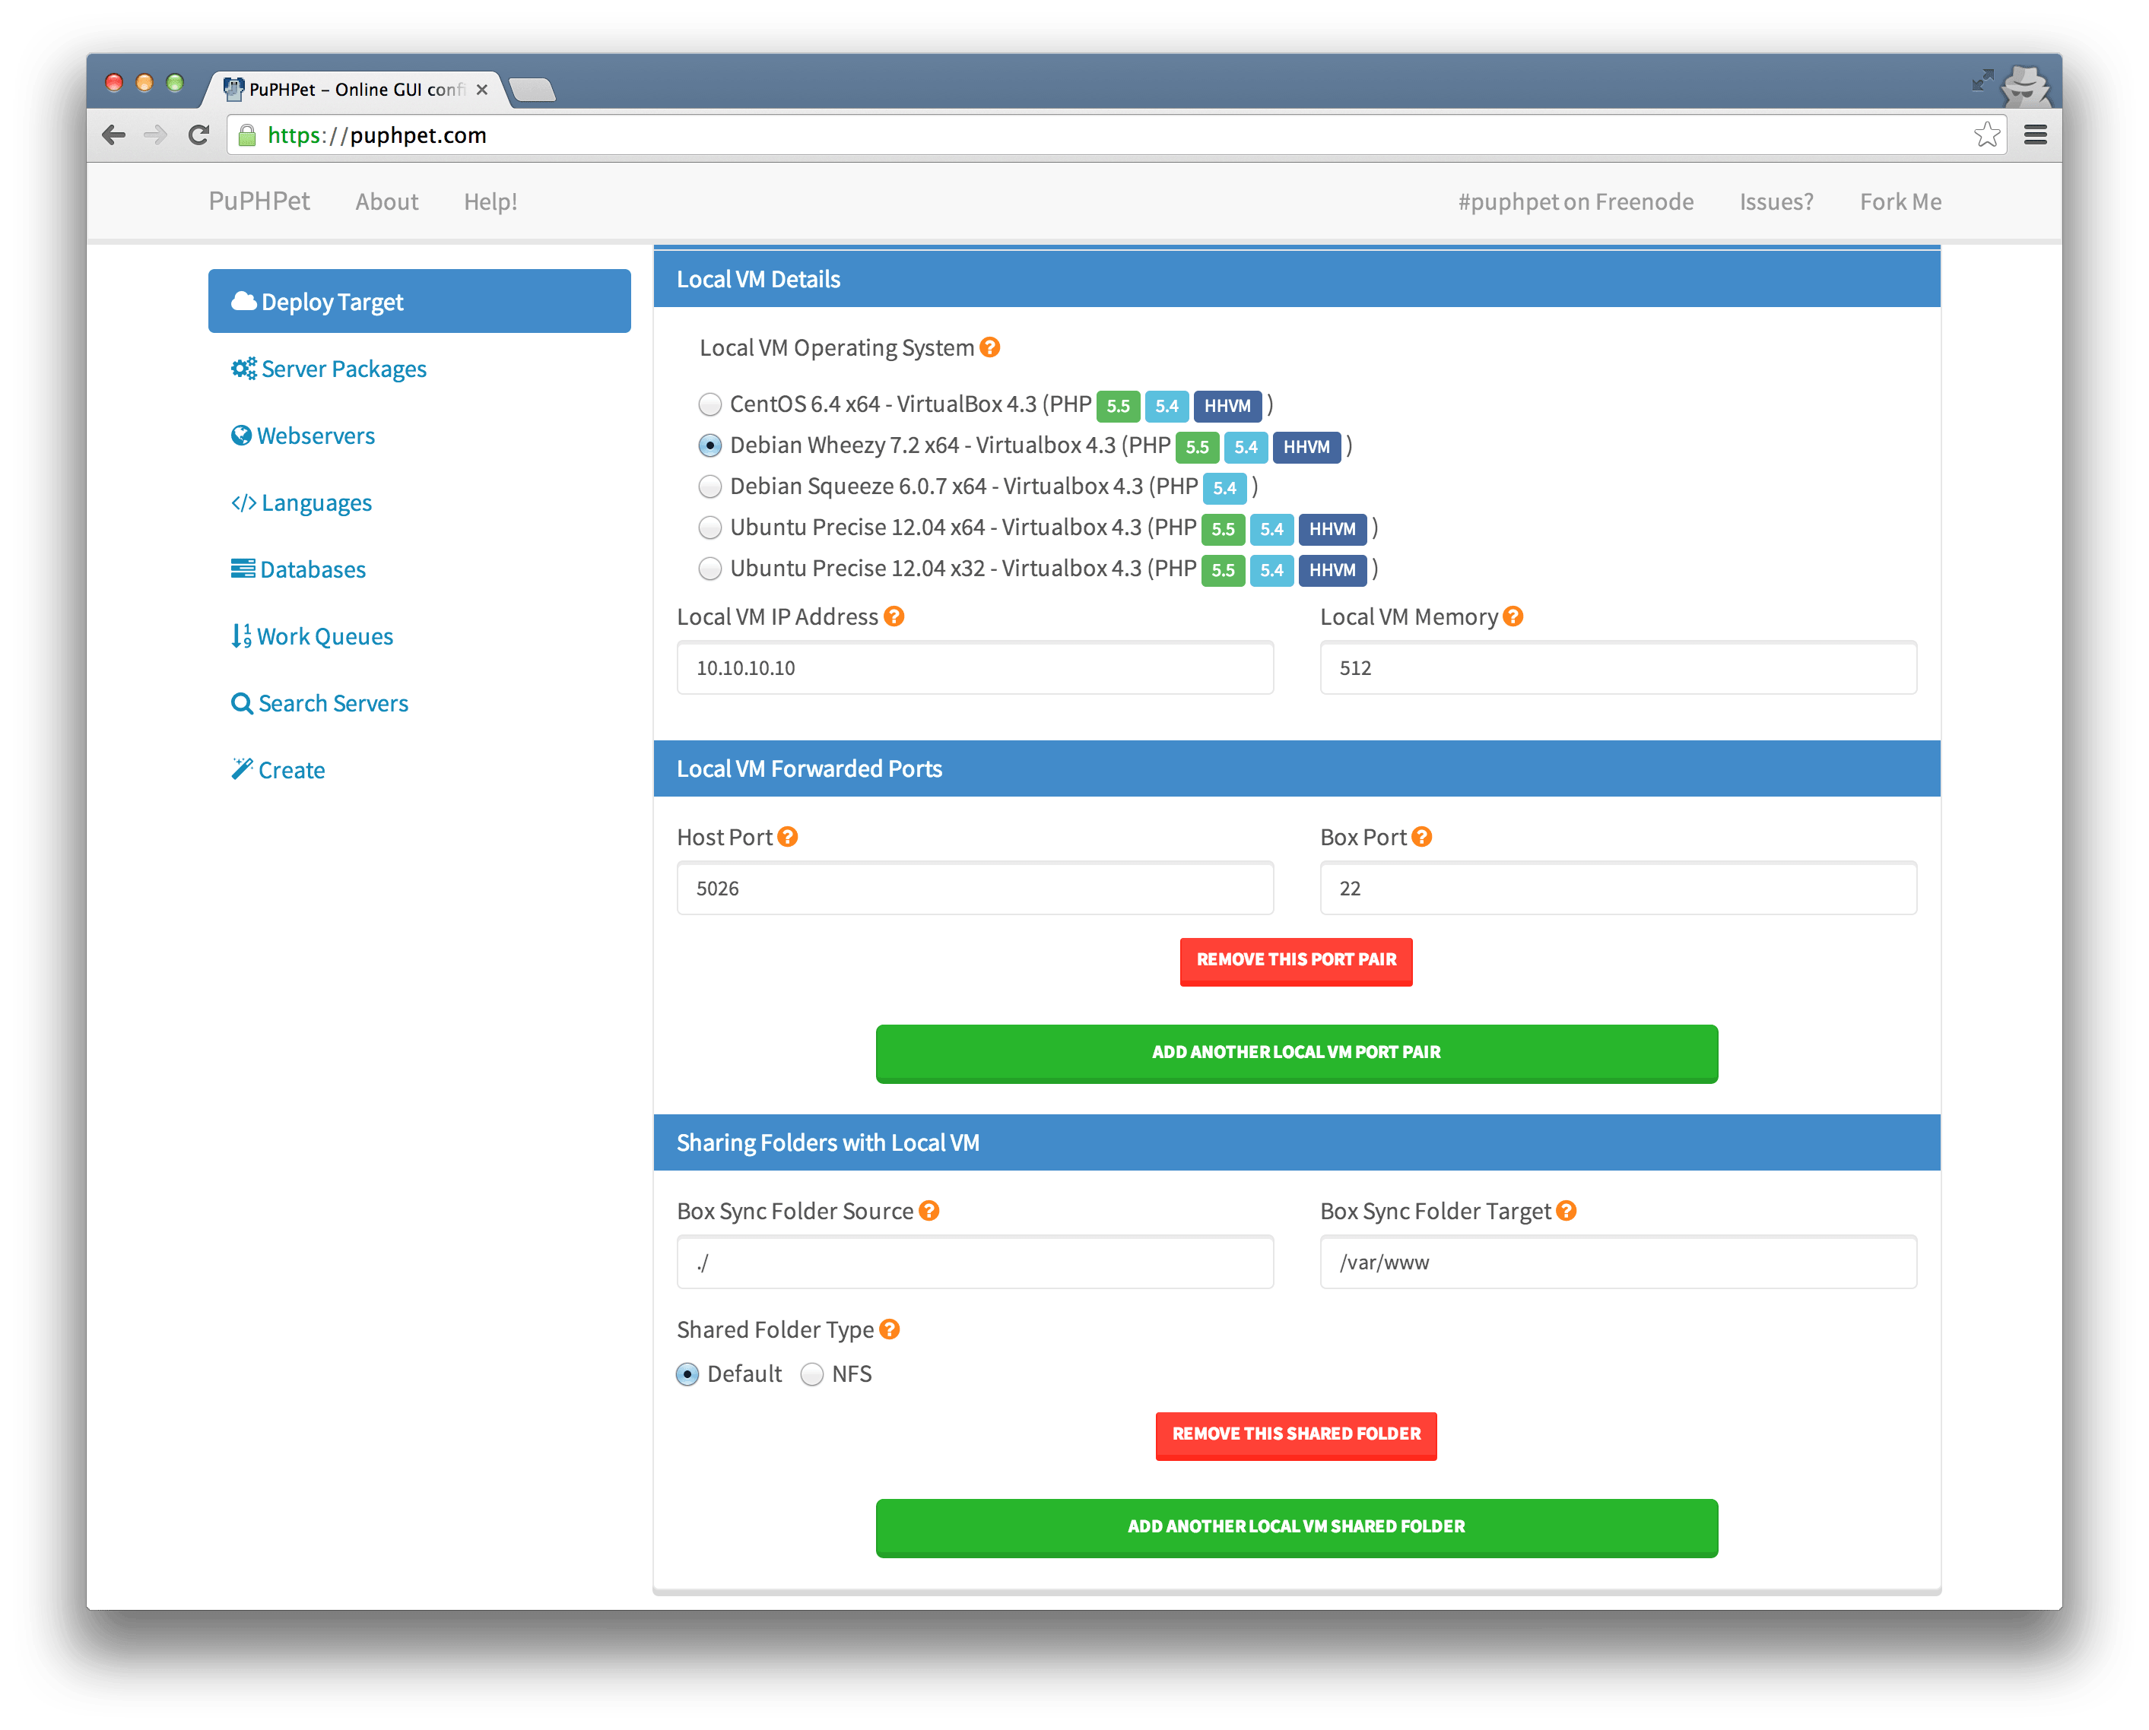Select the Server Packages gears icon
Viewport: 2149px width, 1730px height.
click(x=243, y=368)
